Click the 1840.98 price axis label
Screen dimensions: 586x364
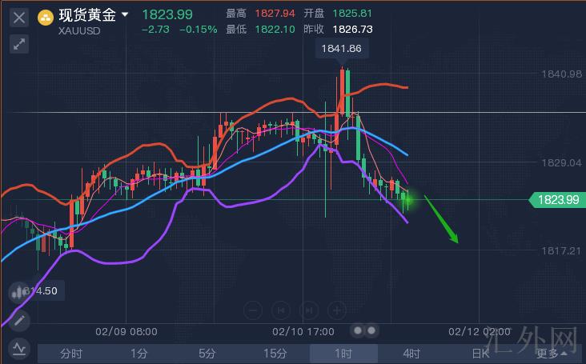(562, 74)
